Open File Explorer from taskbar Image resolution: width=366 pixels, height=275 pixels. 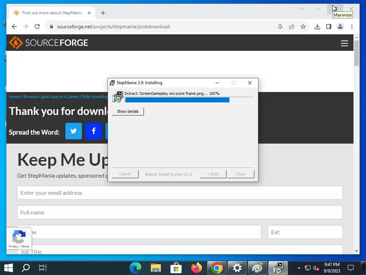pyautogui.click(x=156, y=268)
